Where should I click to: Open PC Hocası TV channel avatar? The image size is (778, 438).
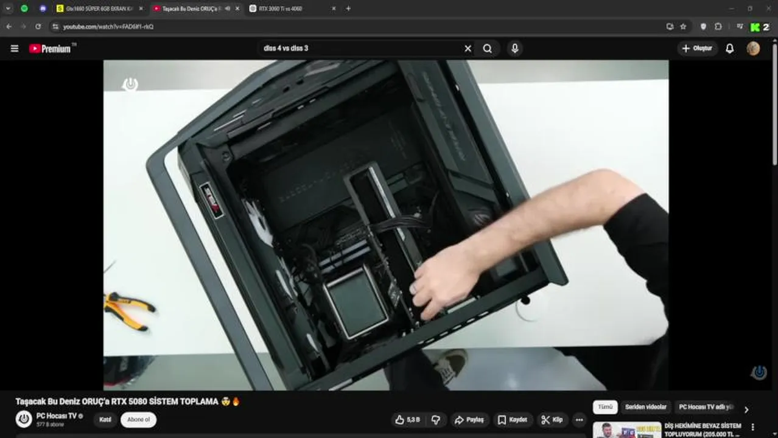24,419
